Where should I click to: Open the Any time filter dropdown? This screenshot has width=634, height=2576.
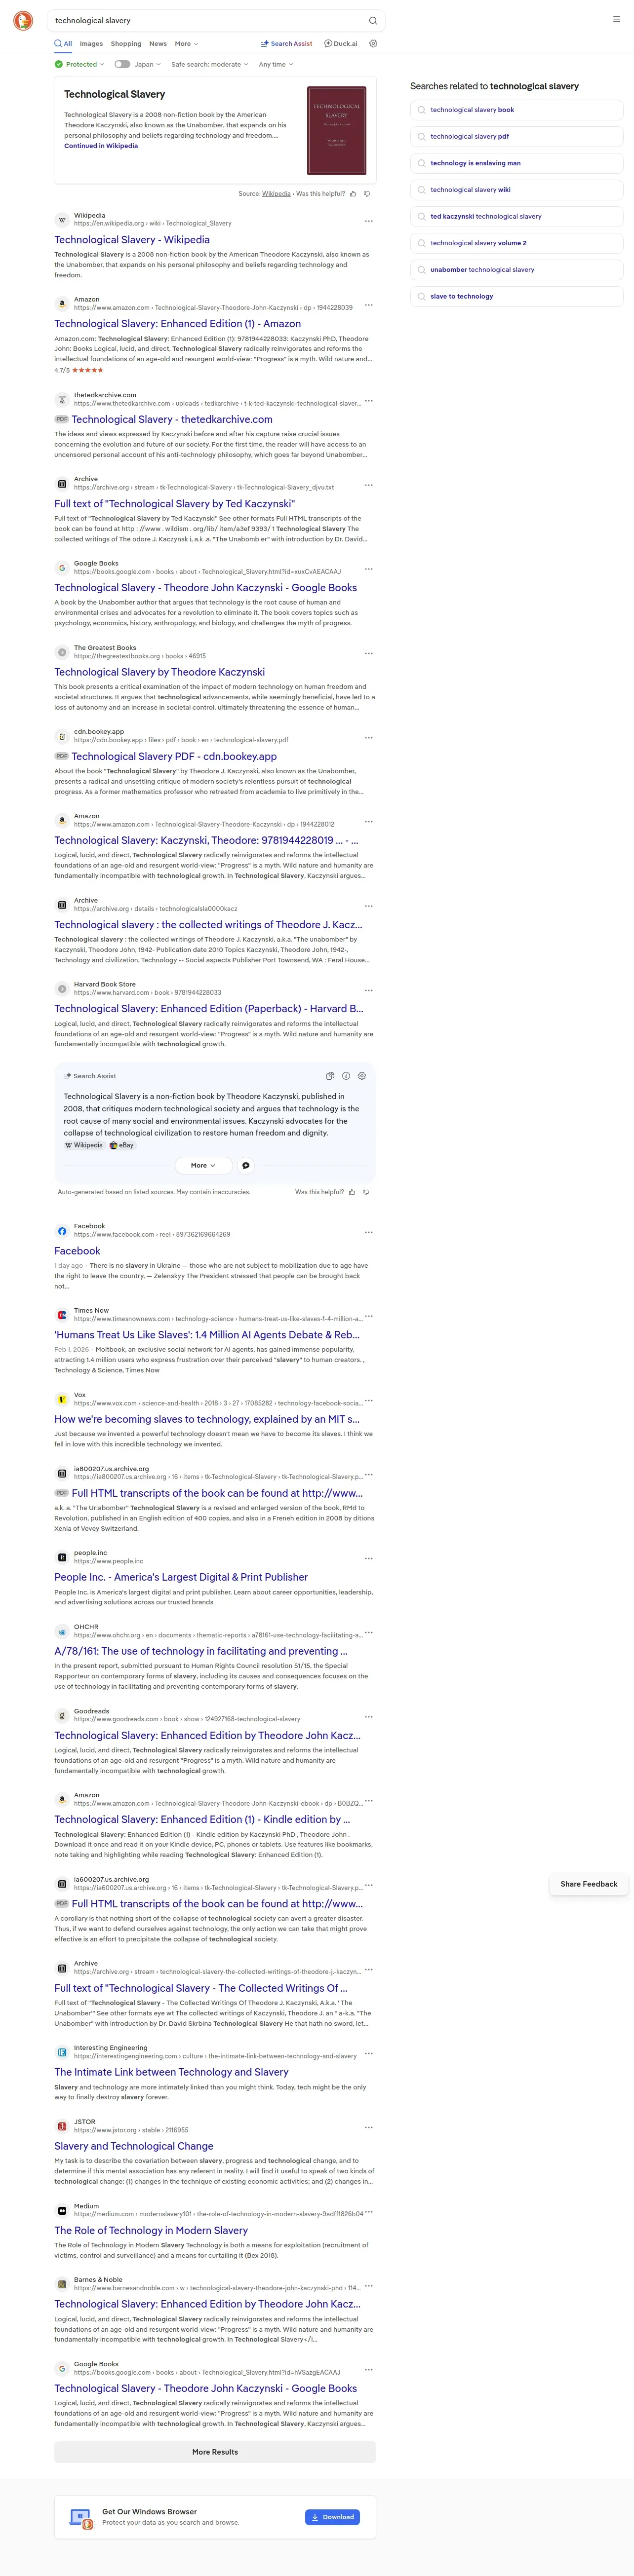(276, 64)
